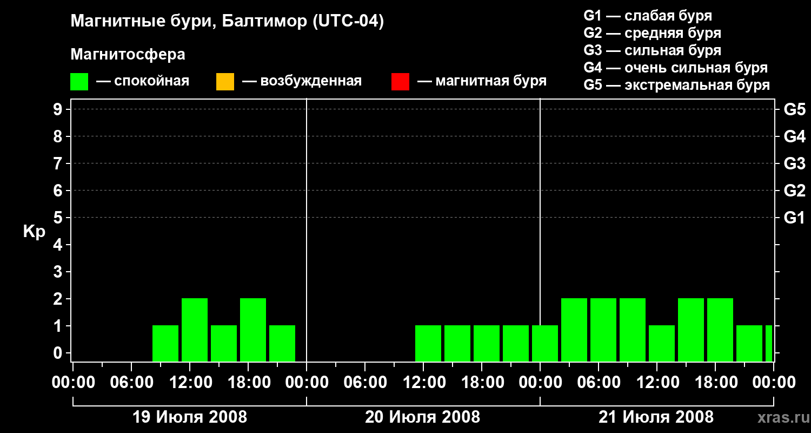This screenshot has width=811, height=433.
Task: Click the 12:00 time label under 19 Июля
Action: [190, 383]
